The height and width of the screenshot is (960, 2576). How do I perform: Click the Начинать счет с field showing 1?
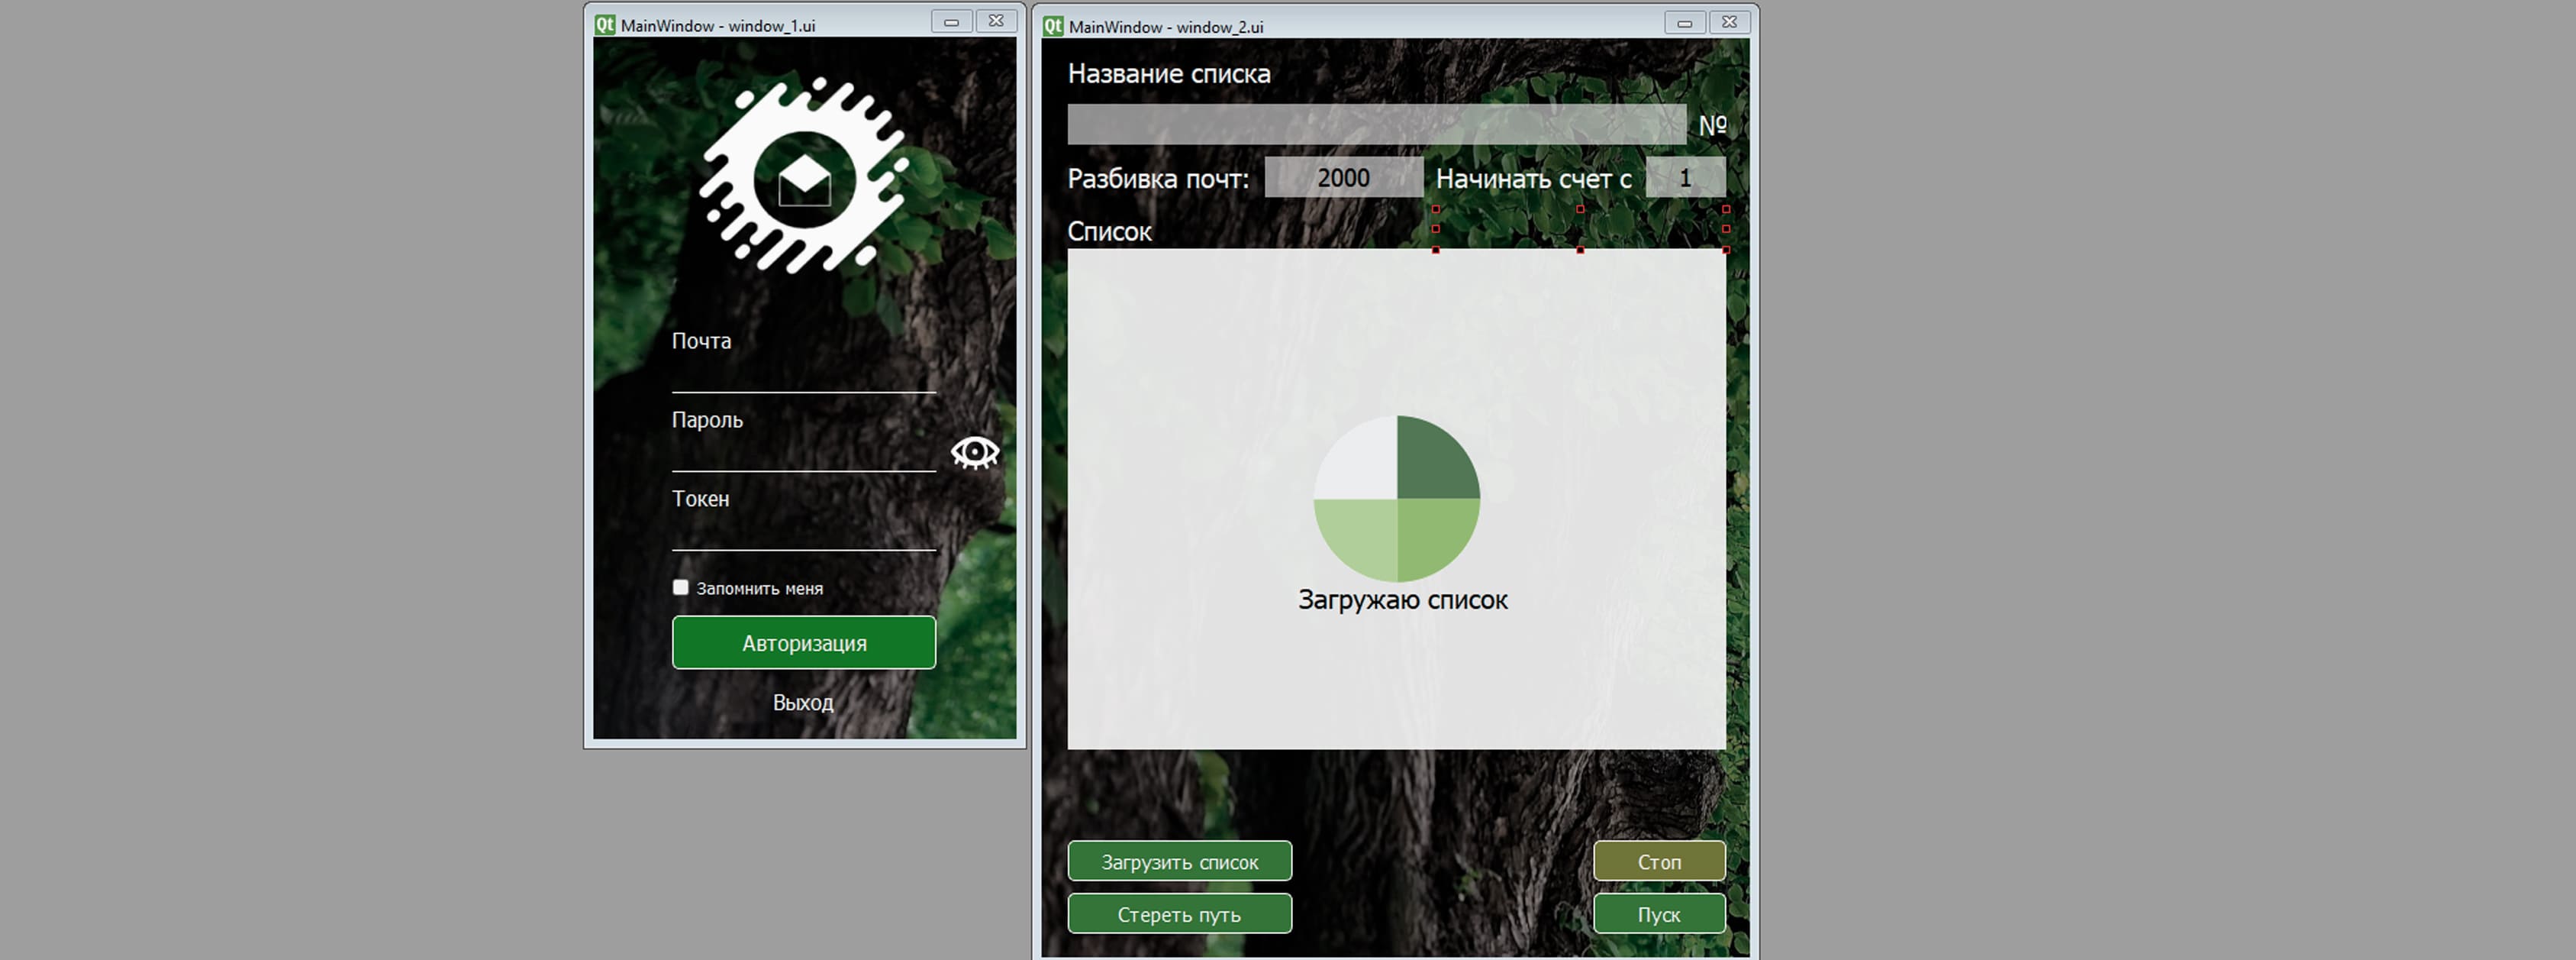click(1685, 177)
